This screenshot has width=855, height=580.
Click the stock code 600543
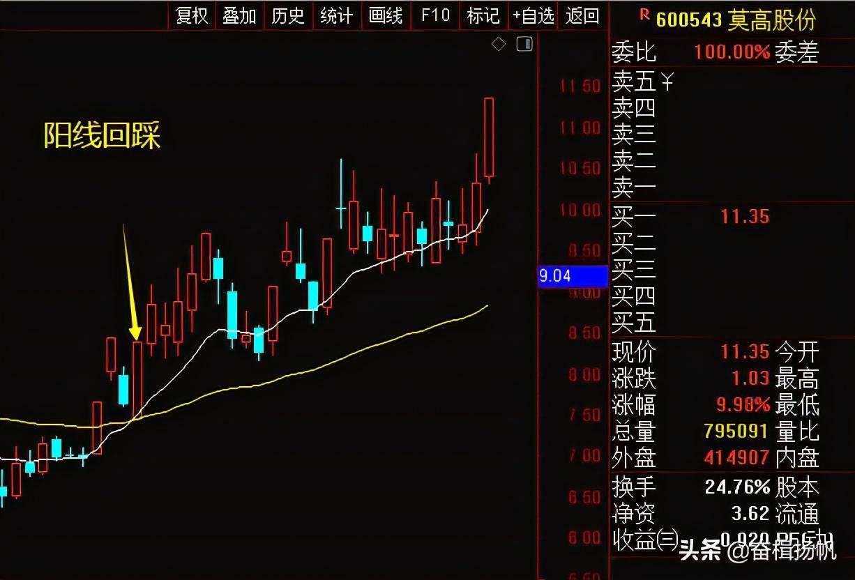(x=688, y=20)
